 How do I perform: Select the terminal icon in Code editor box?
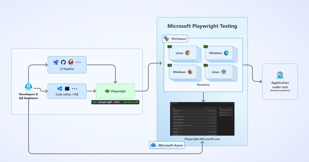coord(67,89)
